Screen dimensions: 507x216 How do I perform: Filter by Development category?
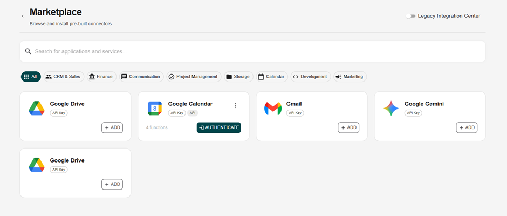point(311,77)
